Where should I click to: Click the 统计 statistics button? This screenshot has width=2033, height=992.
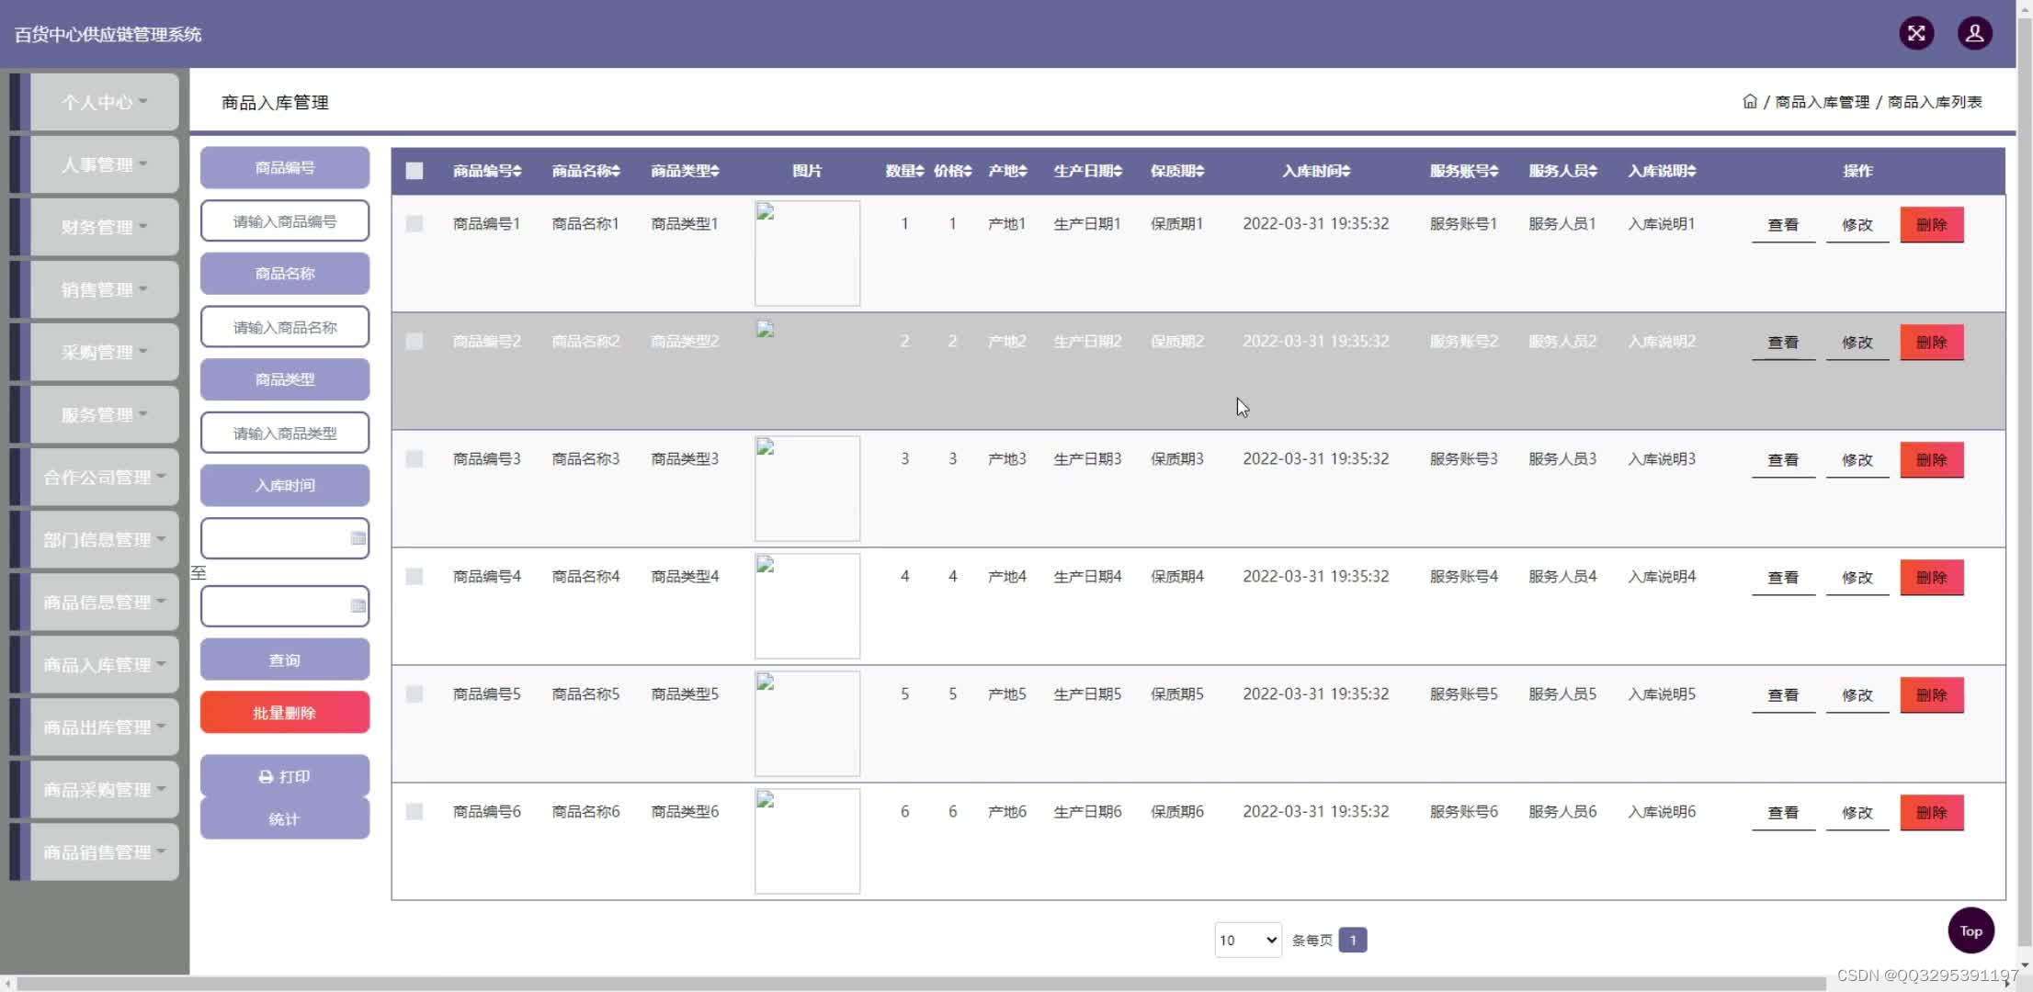click(x=285, y=818)
